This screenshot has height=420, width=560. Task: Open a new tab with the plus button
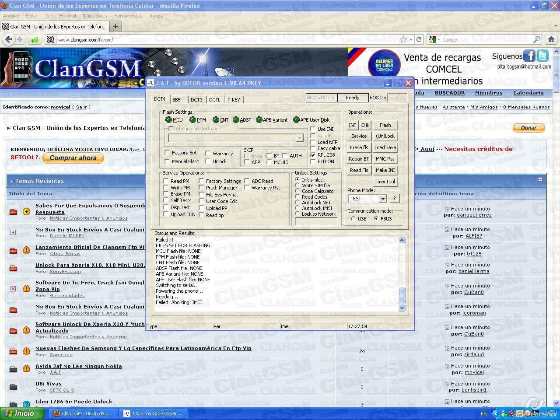point(115,26)
